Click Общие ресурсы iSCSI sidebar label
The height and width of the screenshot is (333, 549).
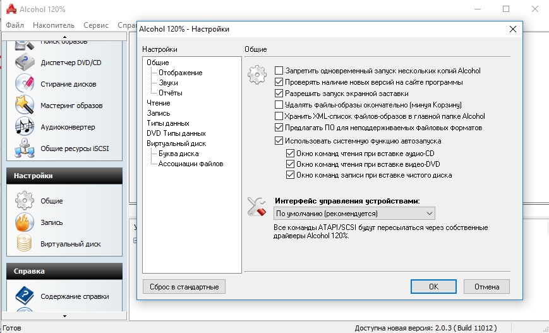pos(75,148)
